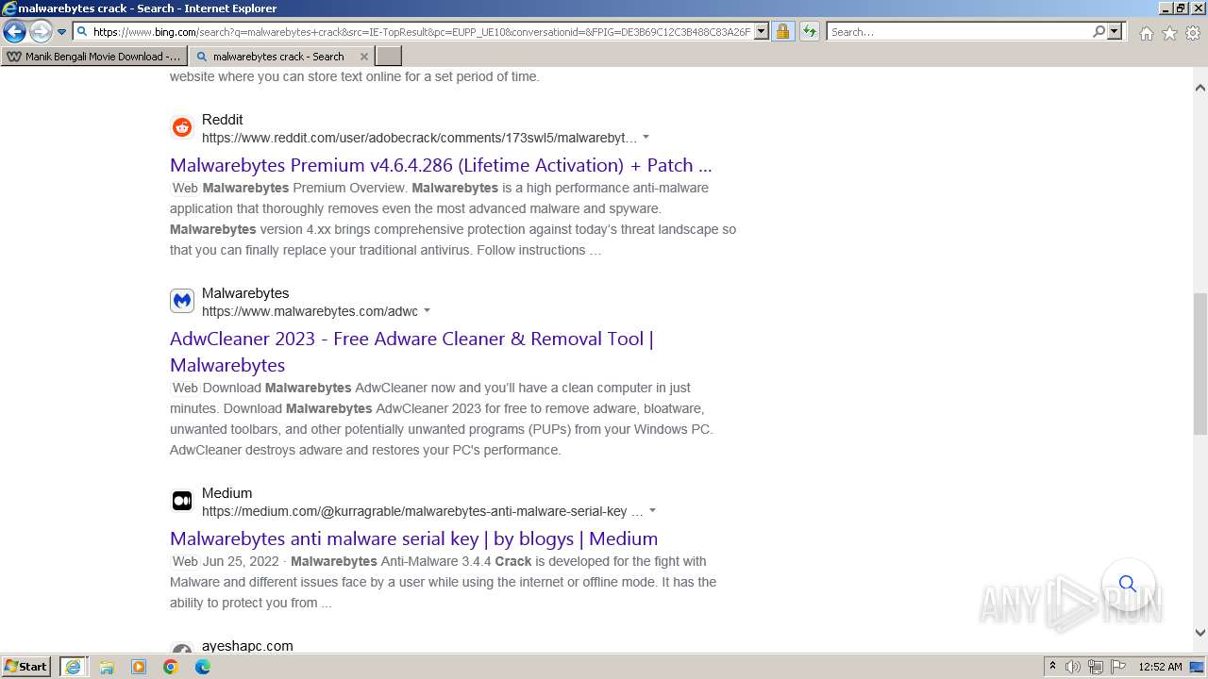Expand the address bar autocomplete dropdown
Screen dimensions: 1208x679
pos(762,32)
